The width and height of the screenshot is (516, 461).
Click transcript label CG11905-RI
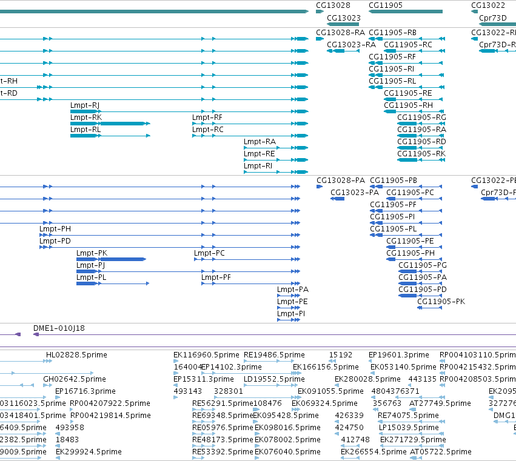click(x=391, y=69)
